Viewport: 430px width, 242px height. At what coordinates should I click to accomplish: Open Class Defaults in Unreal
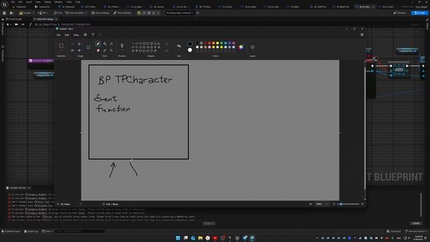122,13
